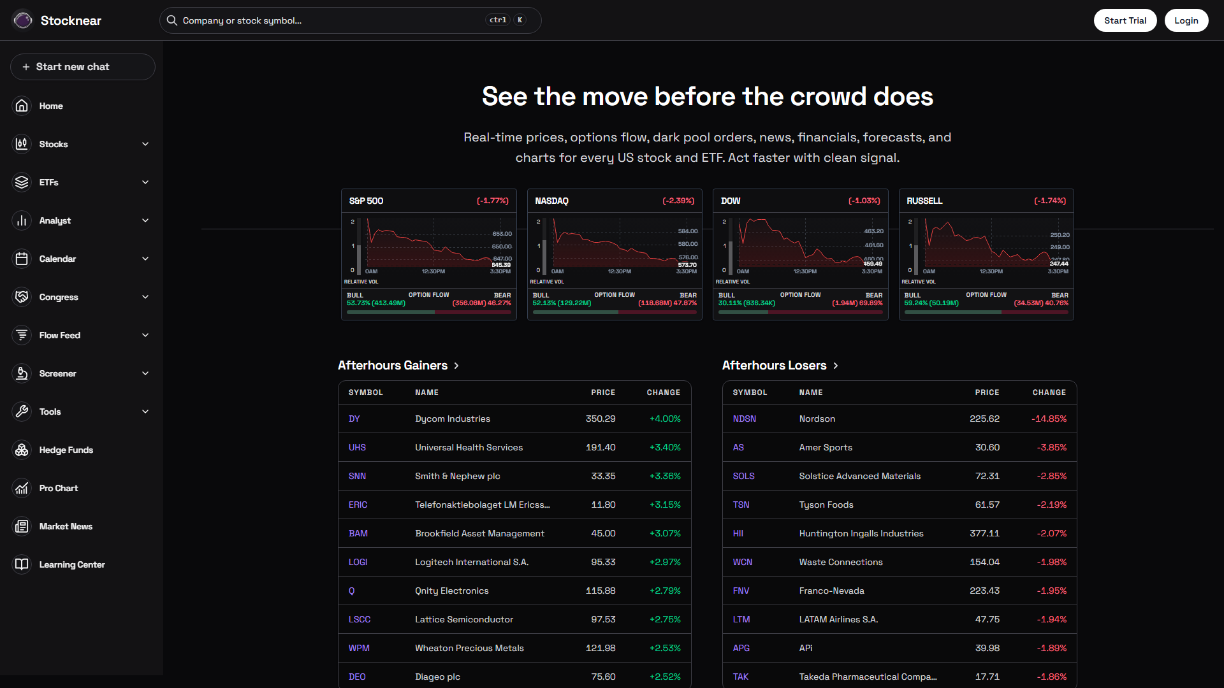Click the Login button
The height and width of the screenshot is (688, 1224).
(1186, 20)
